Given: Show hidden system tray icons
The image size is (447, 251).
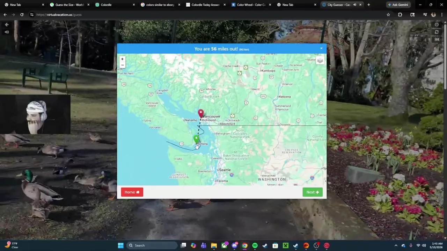Looking at the screenshot, I should click(396, 245).
